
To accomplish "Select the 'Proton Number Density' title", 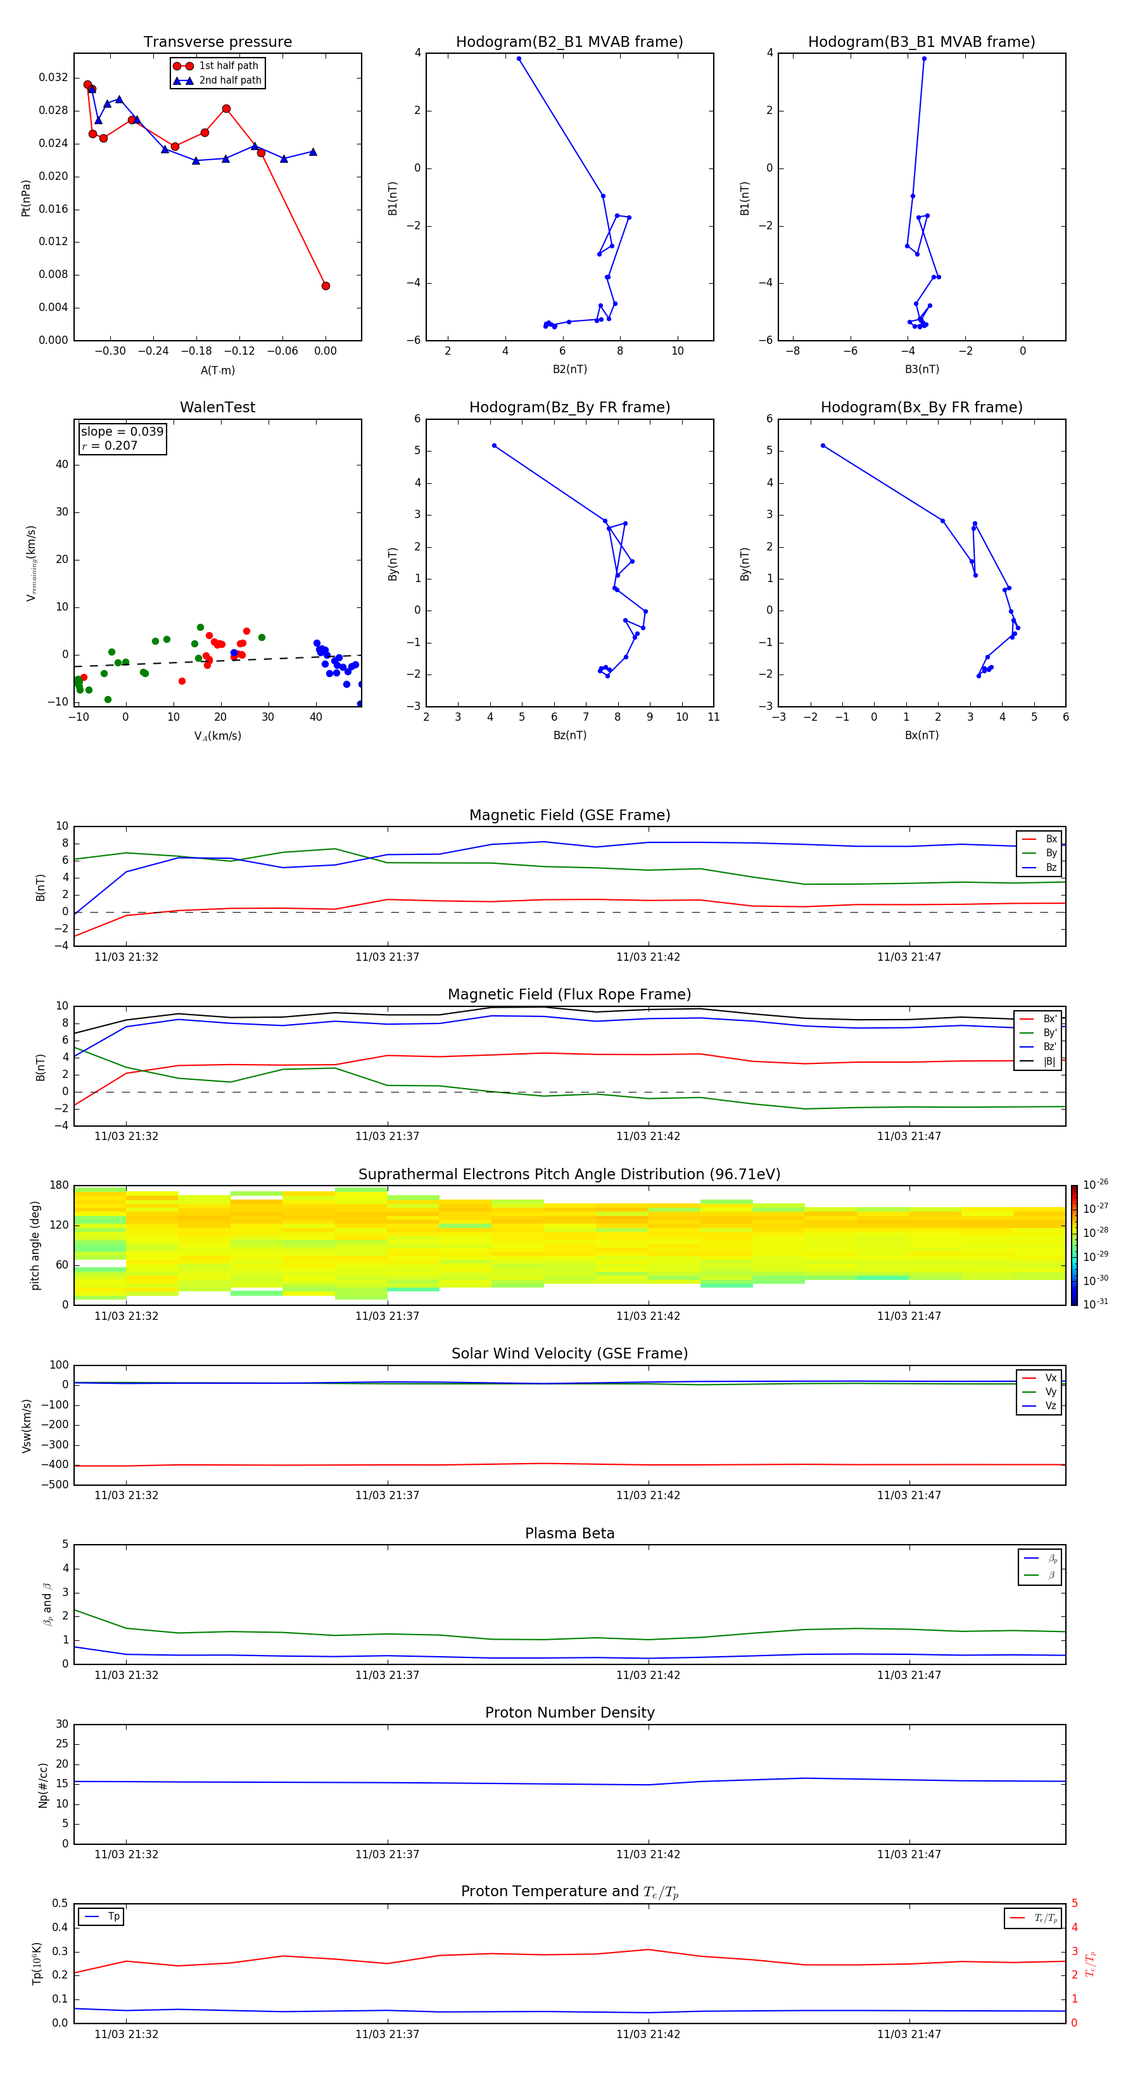I will point(569,1713).
